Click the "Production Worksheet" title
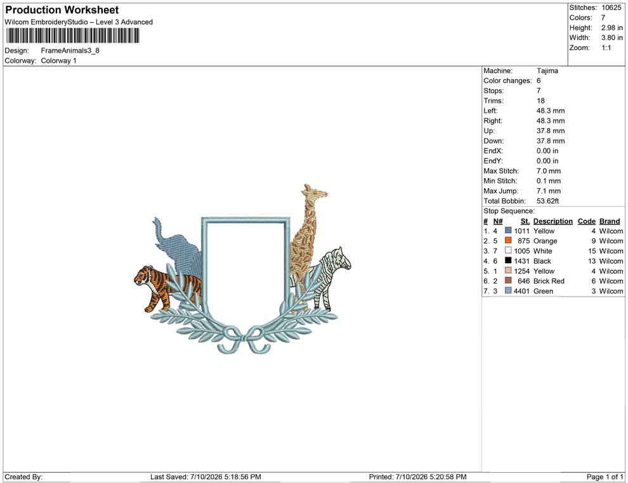Image resolution: width=628 pixels, height=483 pixels. pos(62,10)
